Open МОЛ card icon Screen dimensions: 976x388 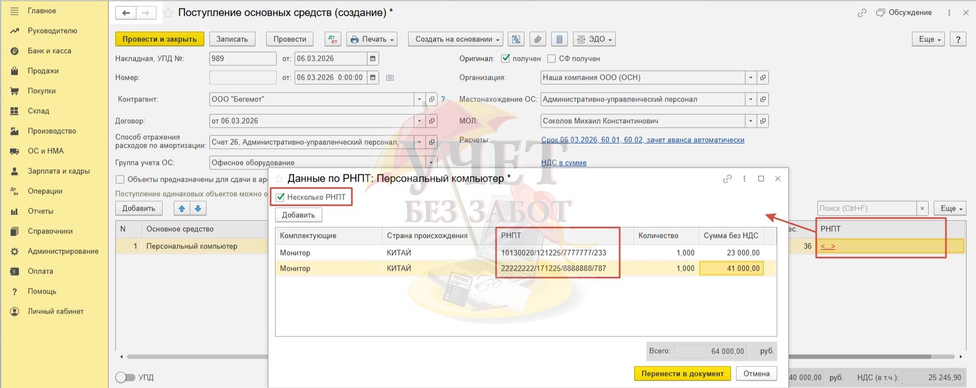pyautogui.click(x=763, y=121)
